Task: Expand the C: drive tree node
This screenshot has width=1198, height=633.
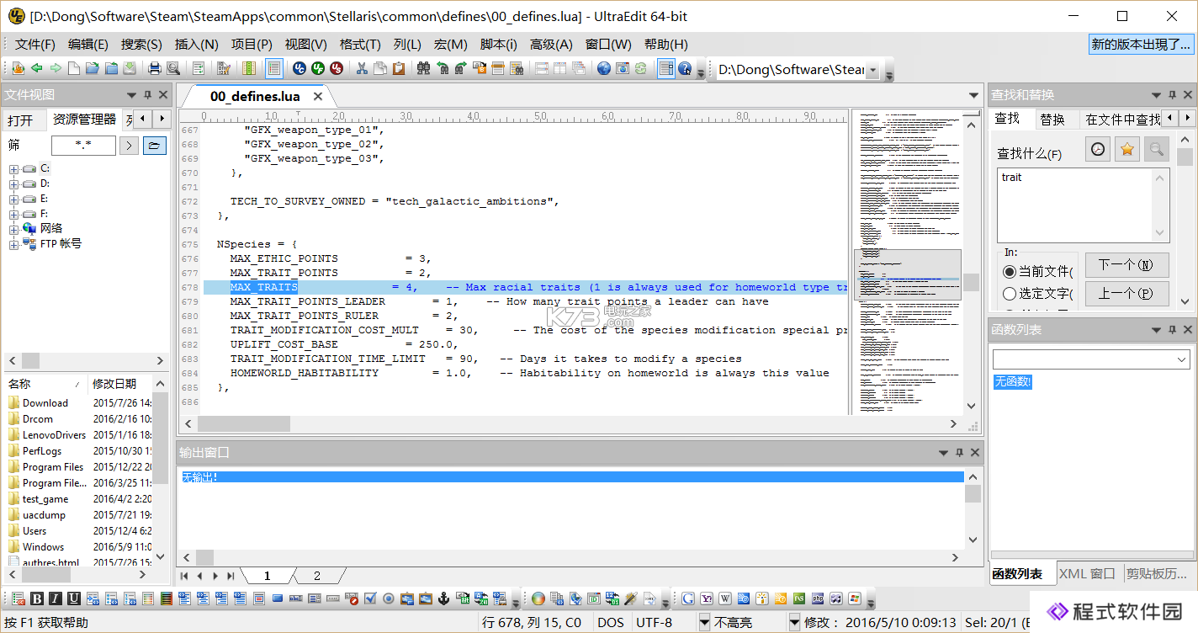Action: [13, 169]
